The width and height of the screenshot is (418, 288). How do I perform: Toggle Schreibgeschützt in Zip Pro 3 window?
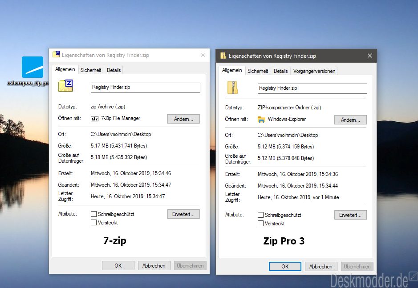click(260, 215)
